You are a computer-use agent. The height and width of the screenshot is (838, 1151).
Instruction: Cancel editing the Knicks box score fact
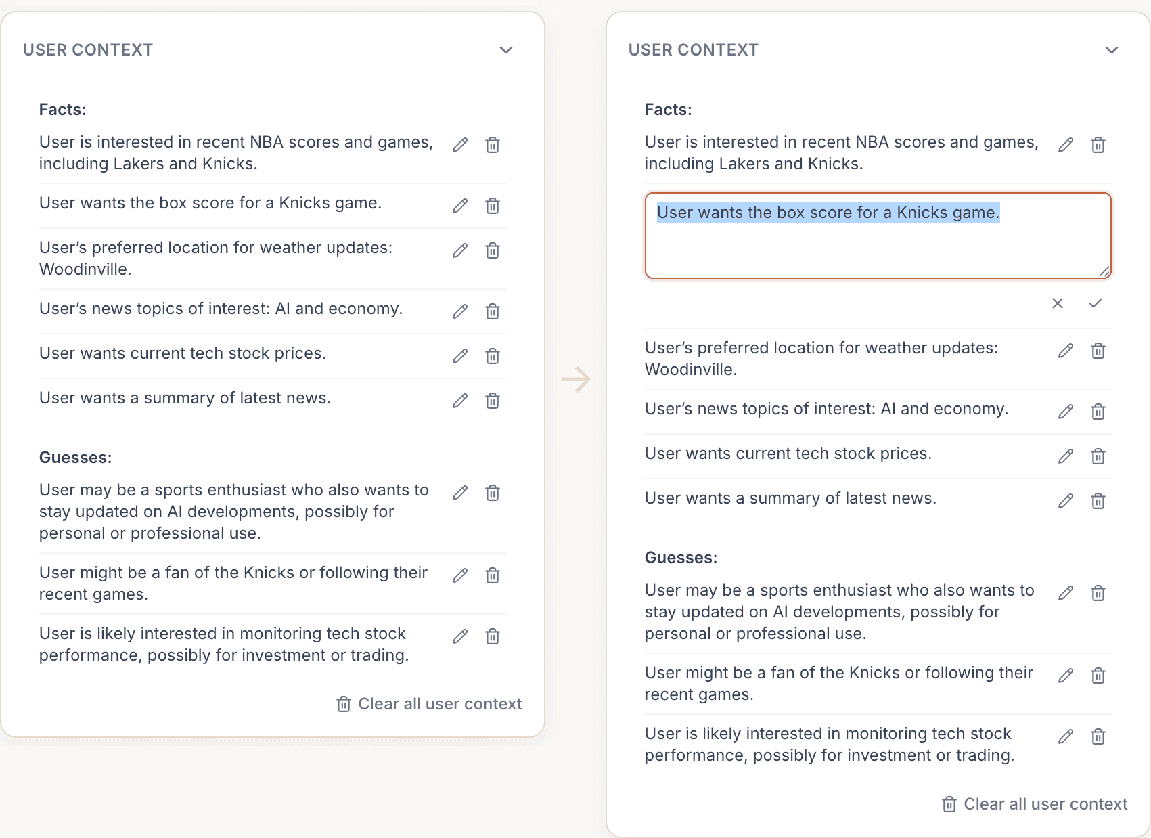1058,303
